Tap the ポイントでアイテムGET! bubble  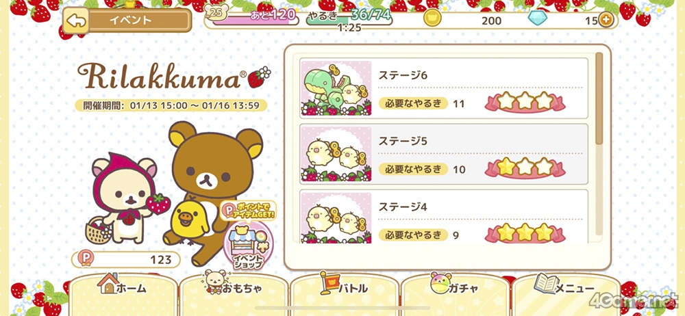[x=249, y=211]
